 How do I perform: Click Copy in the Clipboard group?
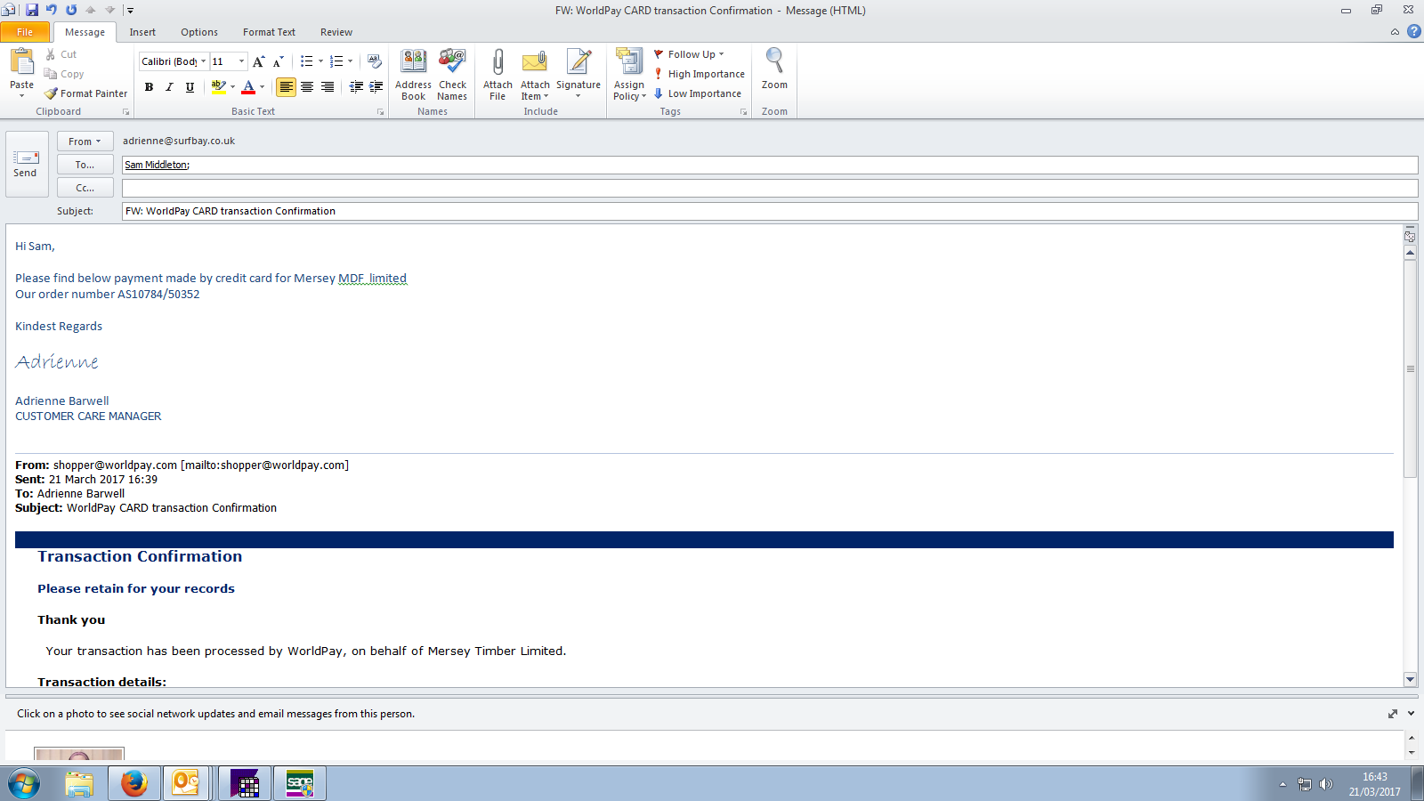click(x=64, y=74)
